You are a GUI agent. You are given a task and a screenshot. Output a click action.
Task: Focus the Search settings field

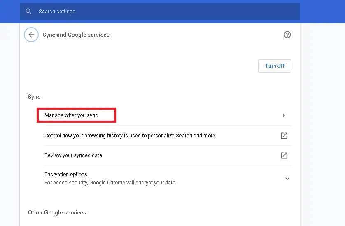(159, 12)
